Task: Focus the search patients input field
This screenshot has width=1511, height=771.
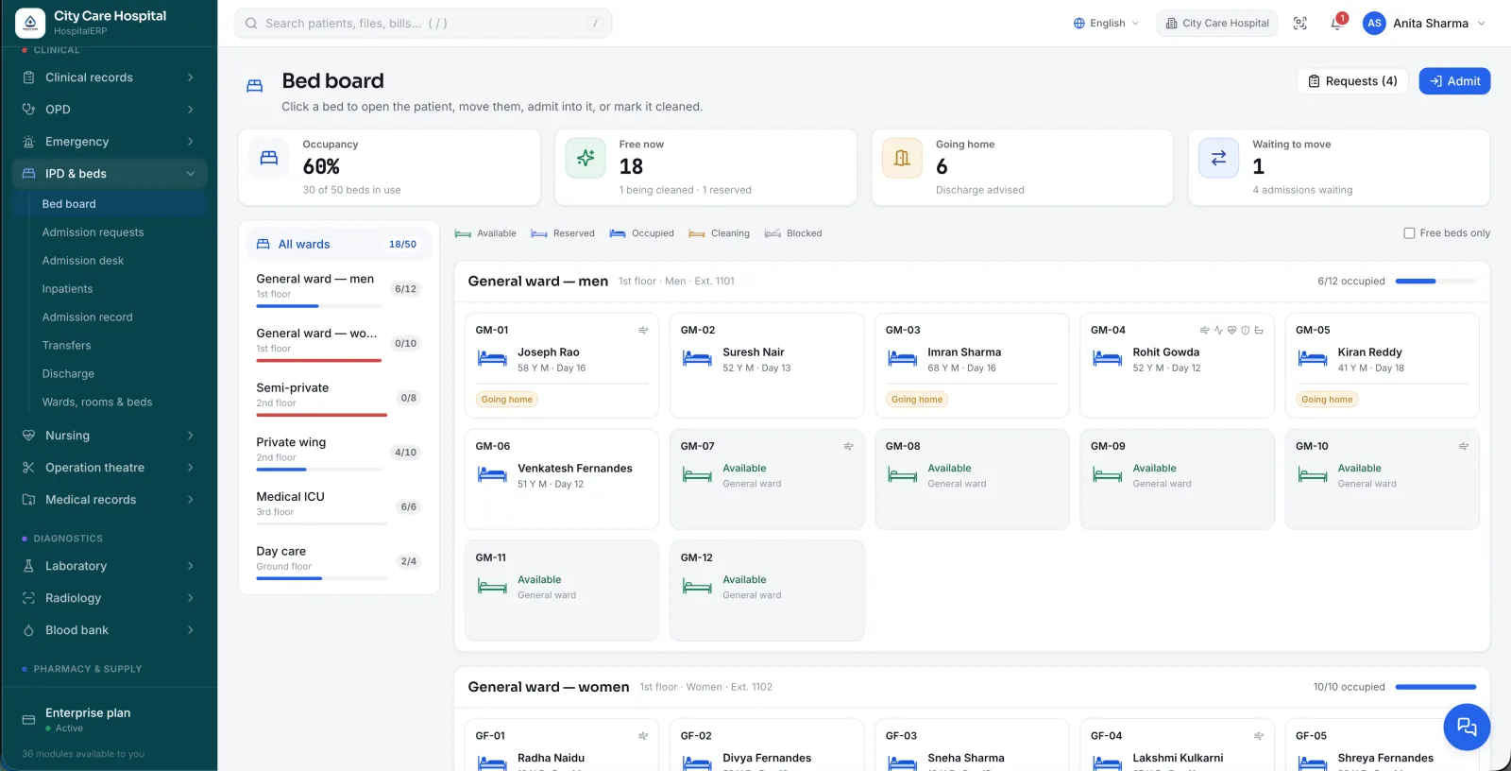Action: click(x=423, y=24)
